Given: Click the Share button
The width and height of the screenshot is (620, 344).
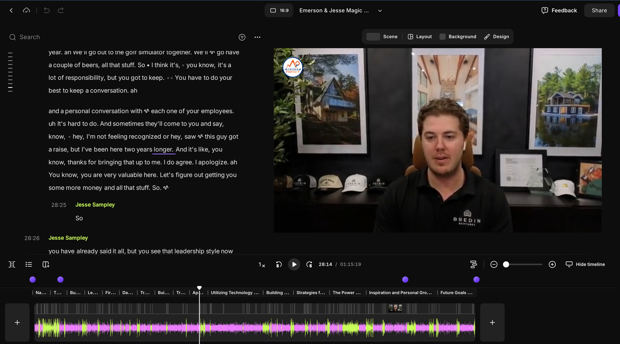Looking at the screenshot, I should point(599,11).
